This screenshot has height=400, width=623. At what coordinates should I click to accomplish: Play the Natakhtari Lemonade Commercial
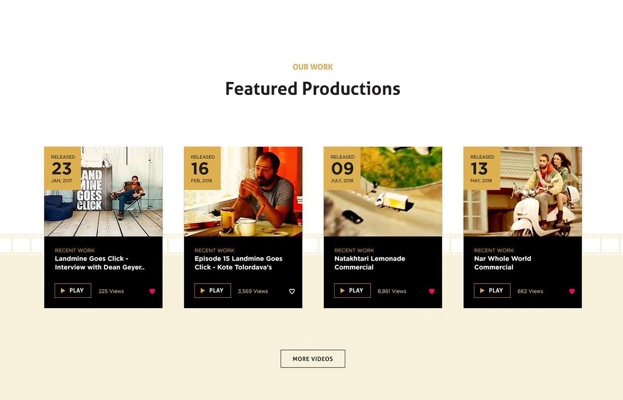[352, 290]
